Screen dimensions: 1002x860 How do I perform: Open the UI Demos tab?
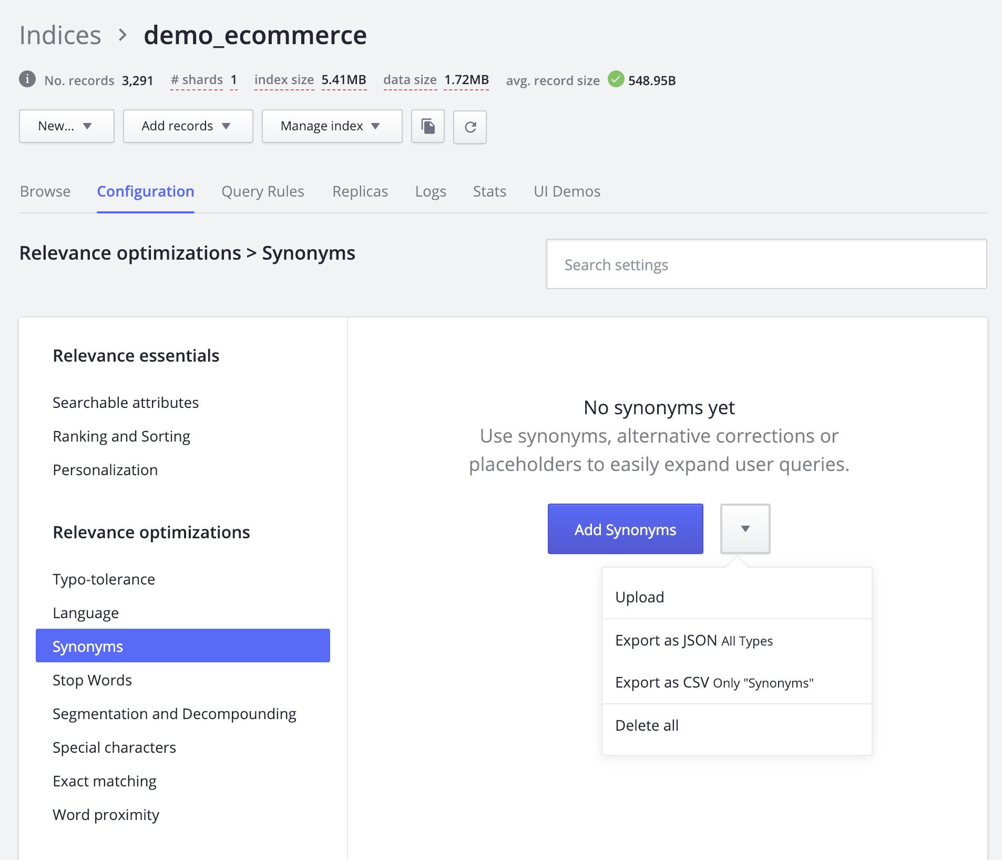point(567,191)
